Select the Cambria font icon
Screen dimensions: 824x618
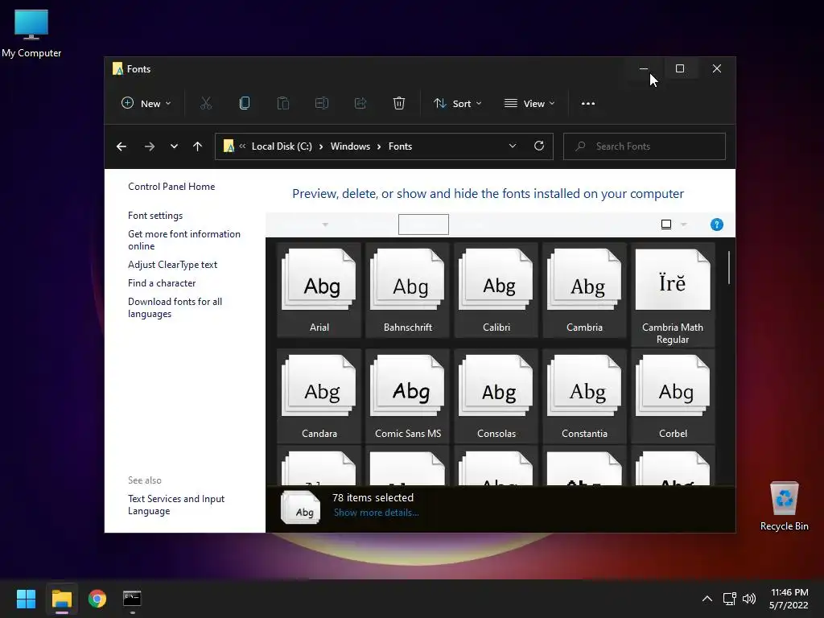[x=584, y=290]
